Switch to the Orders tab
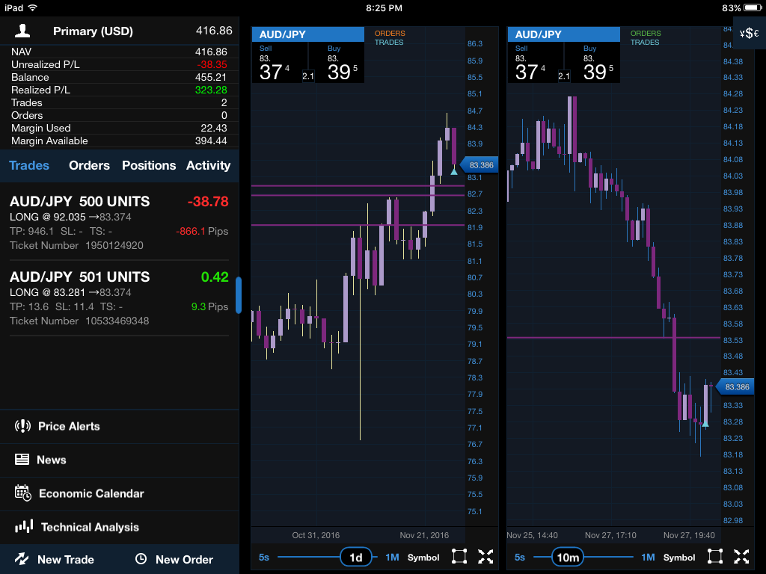The width and height of the screenshot is (766, 574). pyautogui.click(x=89, y=165)
